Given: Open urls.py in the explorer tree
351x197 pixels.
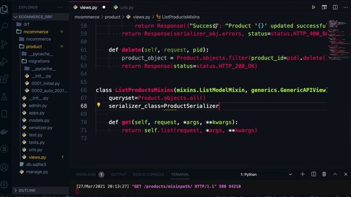Looking at the screenshot, I should pos(35,149).
